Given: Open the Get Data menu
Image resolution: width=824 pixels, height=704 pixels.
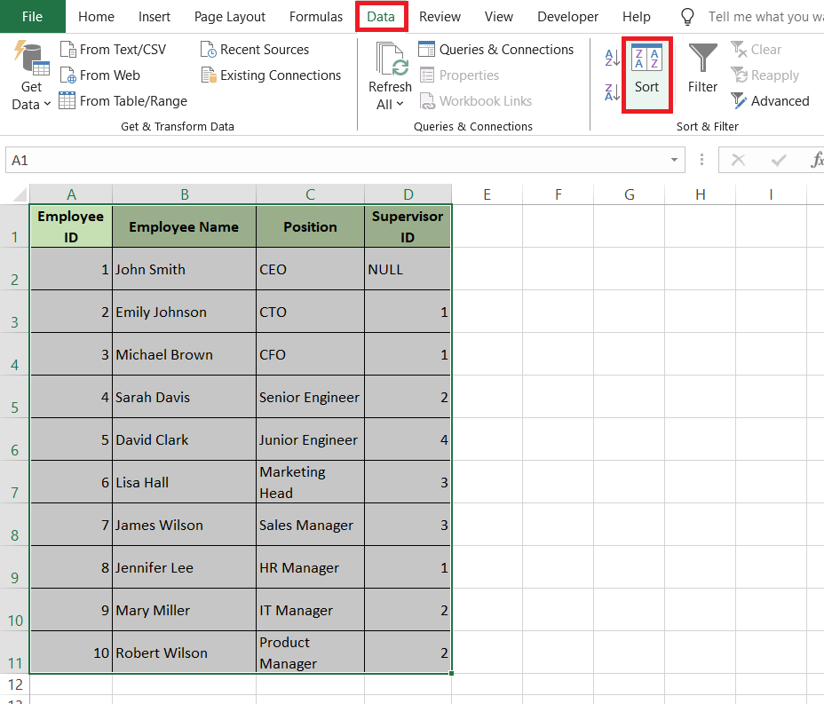Looking at the screenshot, I should click(31, 75).
